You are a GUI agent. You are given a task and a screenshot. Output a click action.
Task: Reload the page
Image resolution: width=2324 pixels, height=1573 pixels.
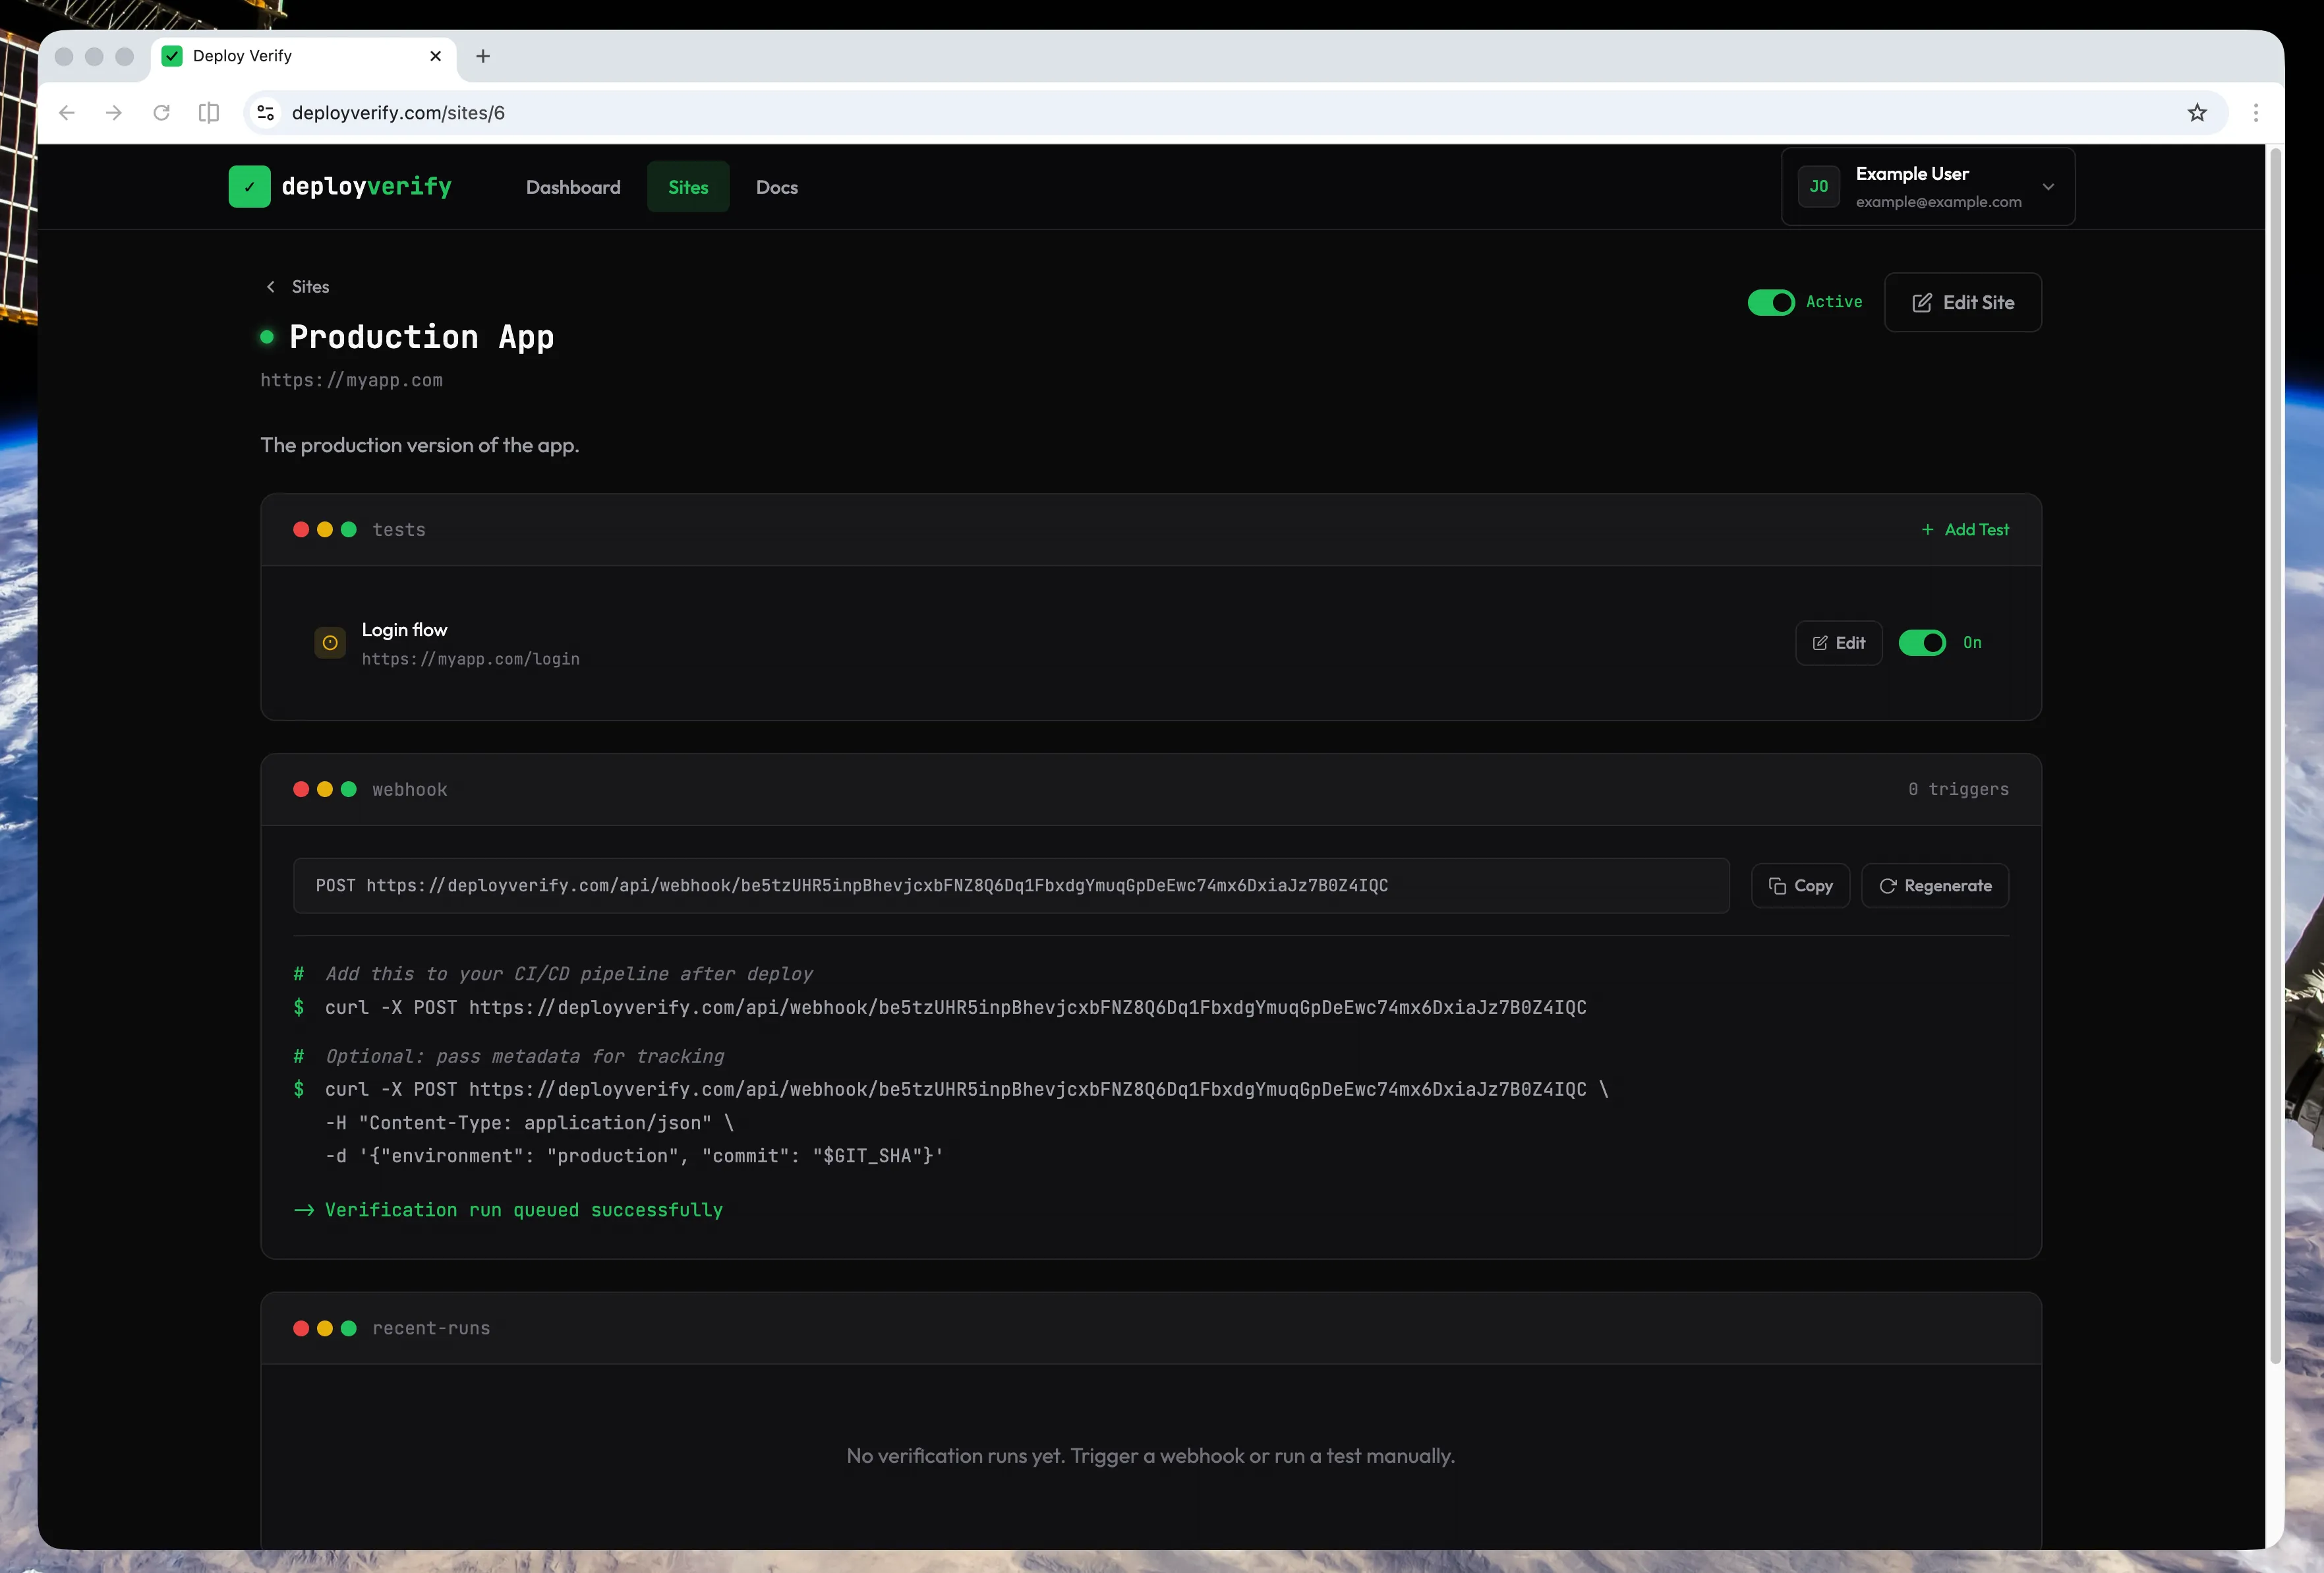click(161, 113)
